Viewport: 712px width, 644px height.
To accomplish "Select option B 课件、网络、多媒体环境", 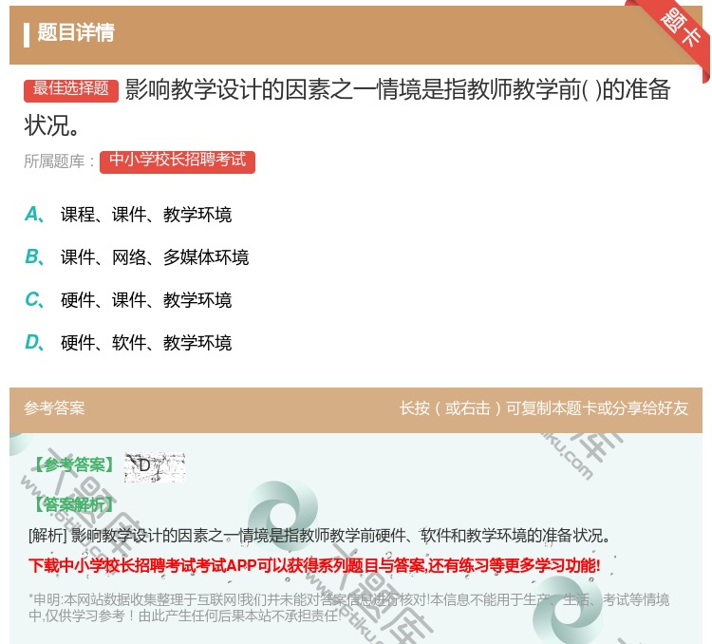I will click(x=137, y=257).
